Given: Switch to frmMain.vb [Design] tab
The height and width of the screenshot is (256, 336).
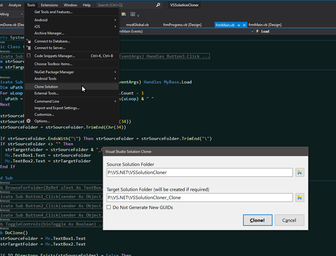Looking at the screenshot, I should [x=265, y=25].
